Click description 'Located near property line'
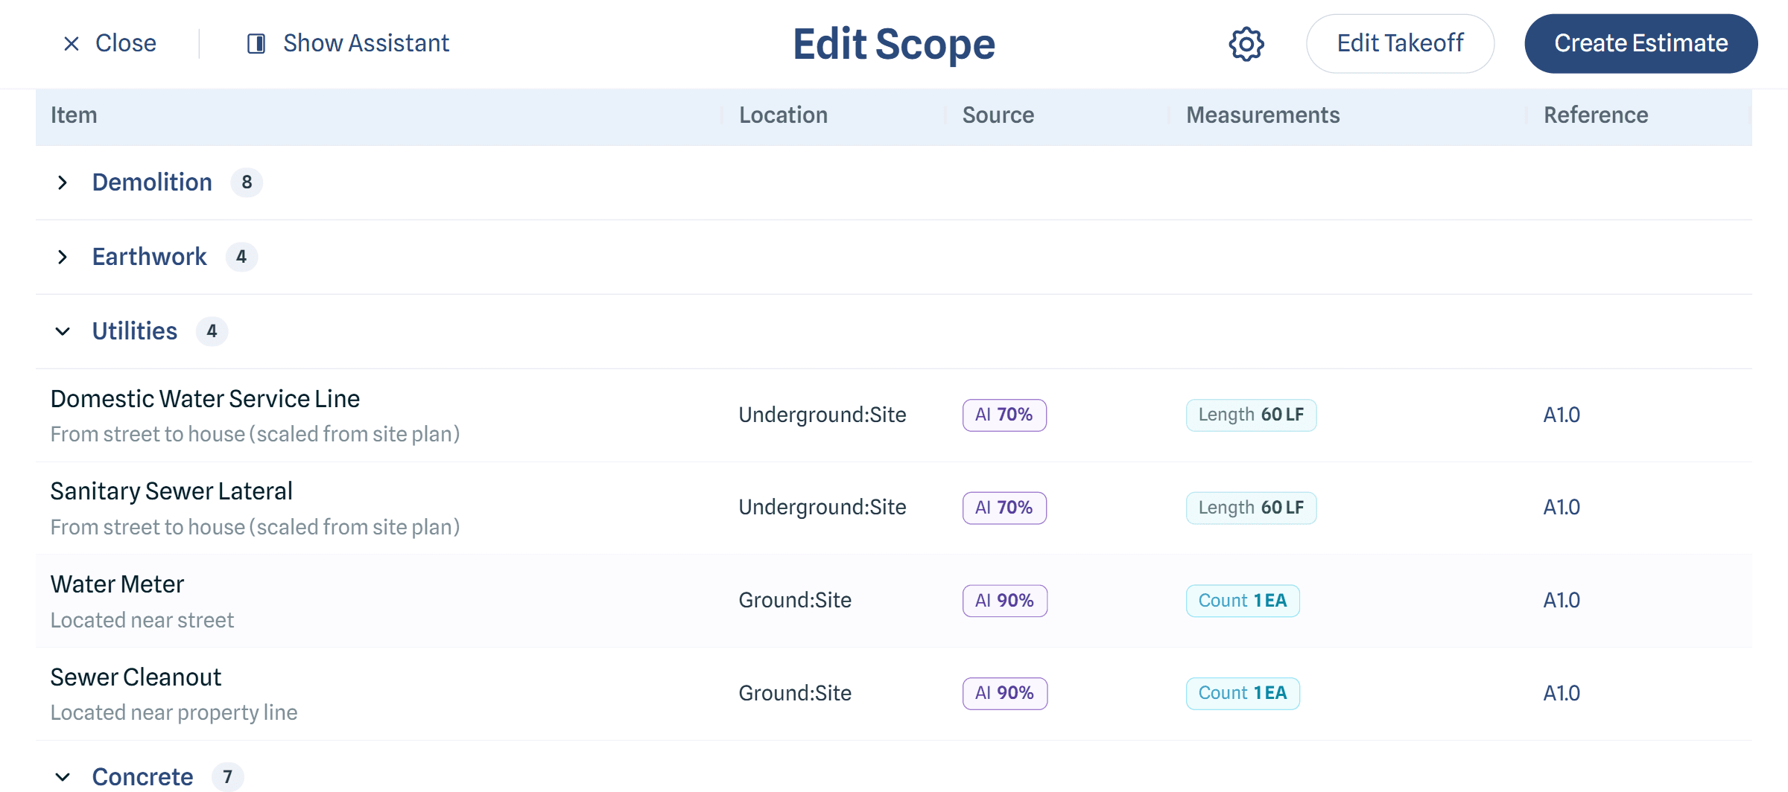This screenshot has width=1788, height=792. tap(174, 713)
